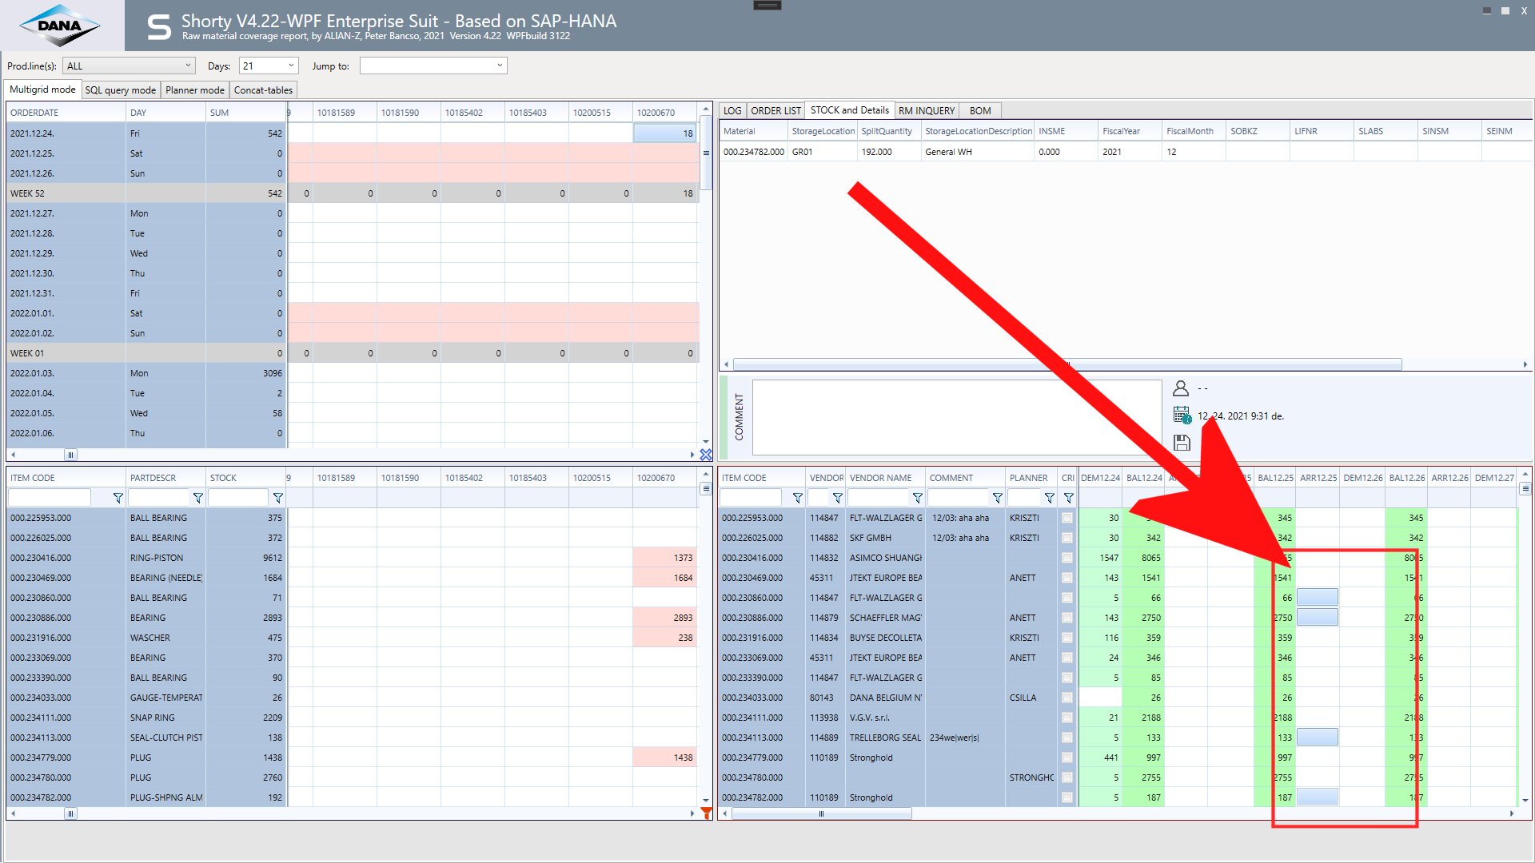Open the PLANNER column filter funnel

point(1049,498)
